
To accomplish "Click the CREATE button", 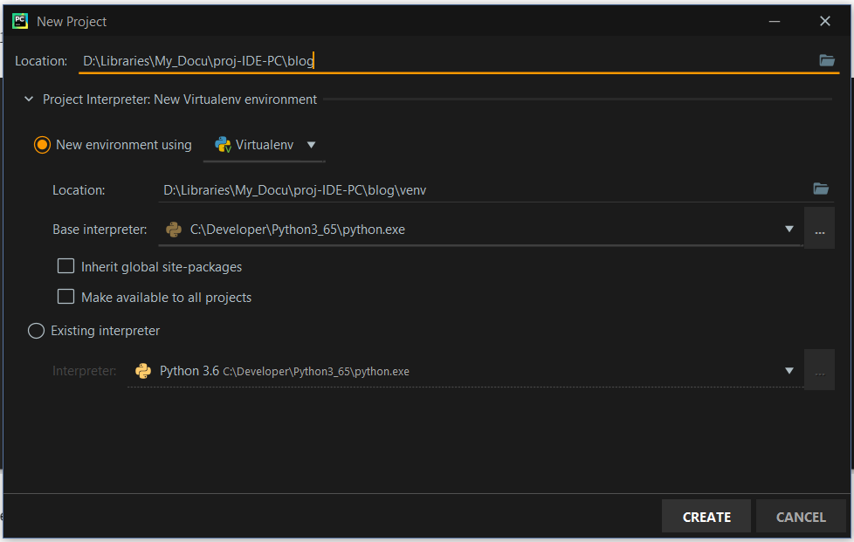I will click(706, 517).
